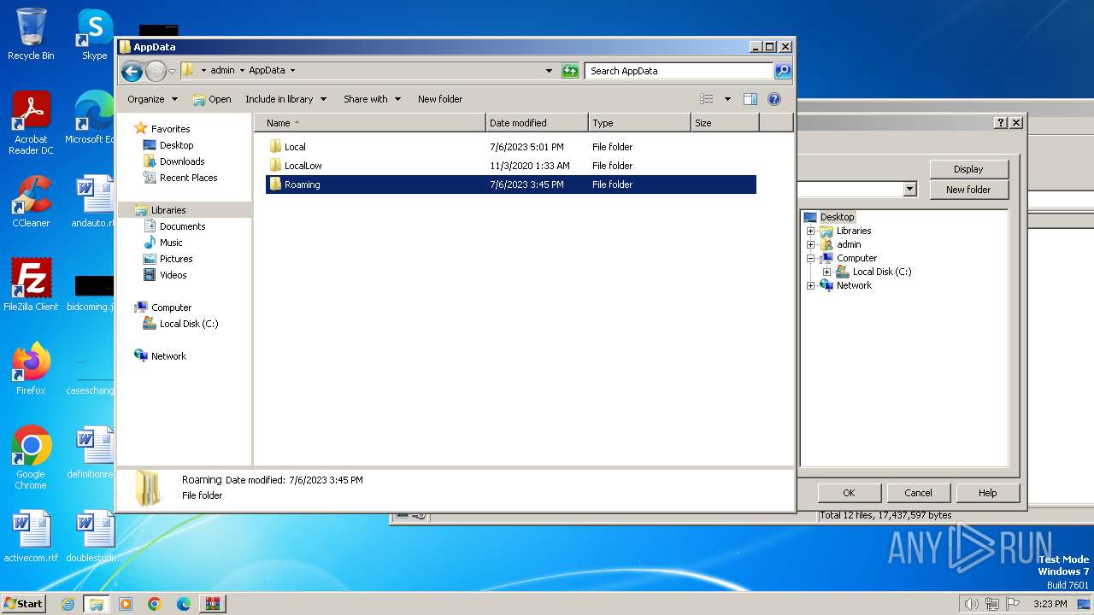The width and height of the screenshot is (1094, 615).
Task: Click Chrome icon in the taskbar
Action: (155, 604)
